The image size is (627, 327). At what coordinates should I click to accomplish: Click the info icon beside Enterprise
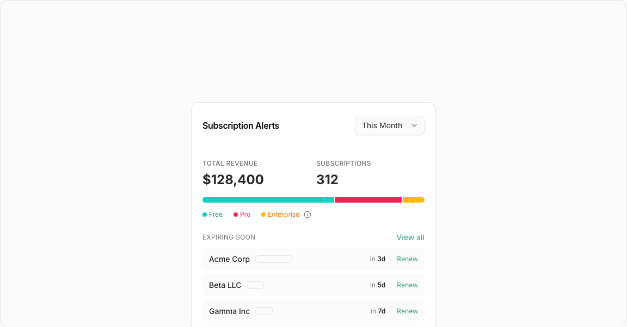pos(308,215)
